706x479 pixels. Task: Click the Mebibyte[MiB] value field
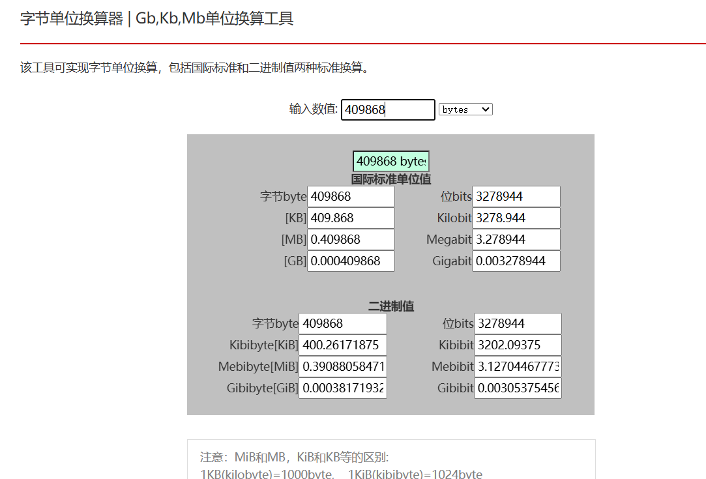pyautogui.click(x=343, y=366)
